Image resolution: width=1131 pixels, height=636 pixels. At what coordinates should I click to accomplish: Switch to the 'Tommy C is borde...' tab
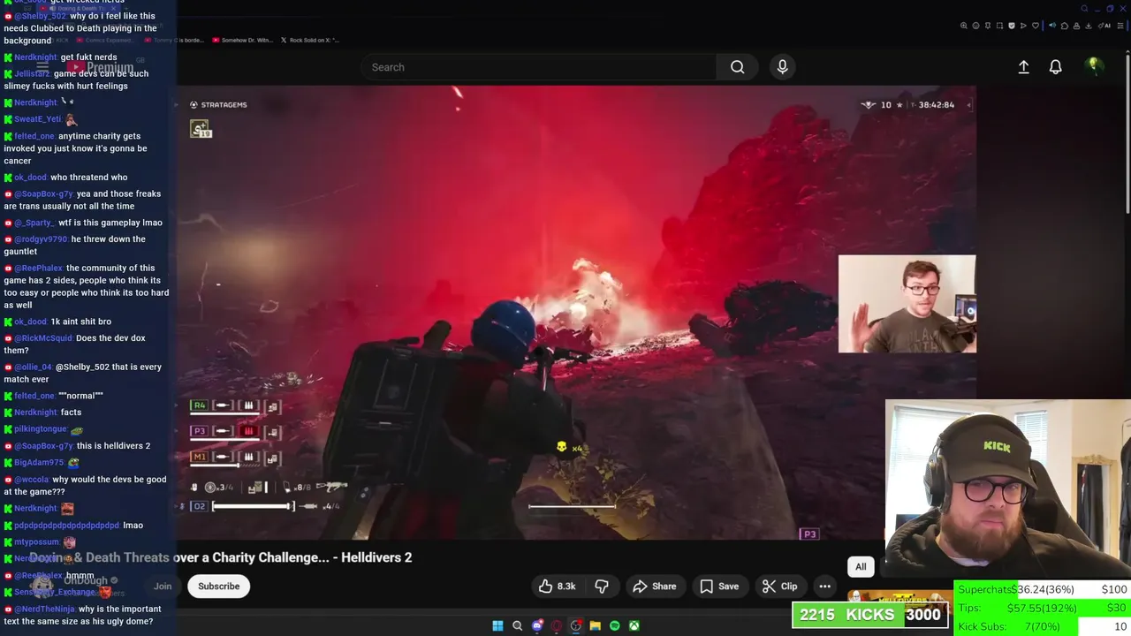pos(172,40)
